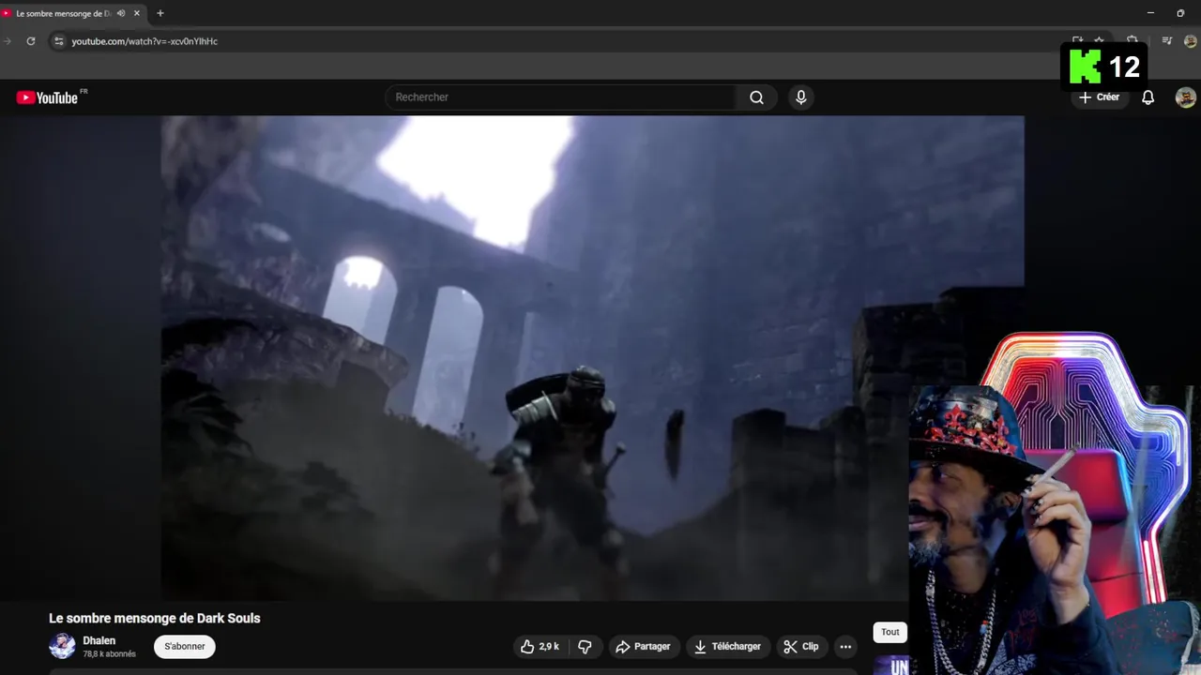This screenshot has height=675, width=1201.
Task: Open Dhalen channel avatar
Action: tap(62, 646)
